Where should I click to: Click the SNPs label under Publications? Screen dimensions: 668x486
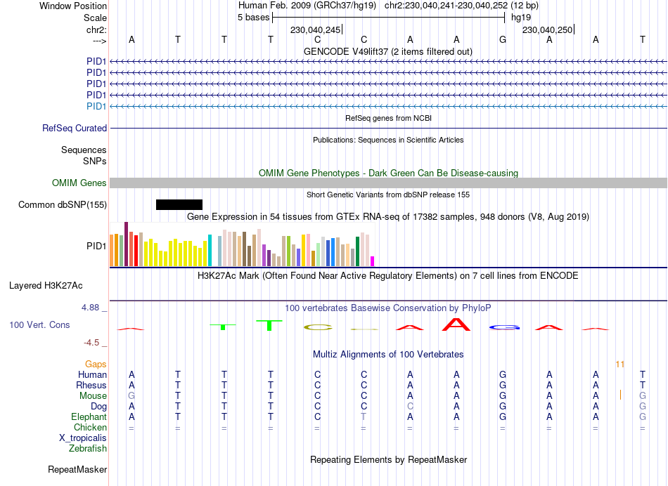(95, 161)
